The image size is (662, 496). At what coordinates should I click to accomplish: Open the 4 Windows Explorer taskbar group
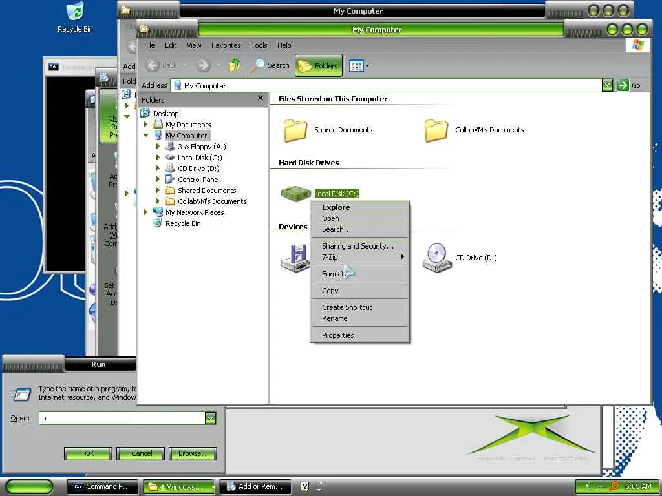click(179, 487)
